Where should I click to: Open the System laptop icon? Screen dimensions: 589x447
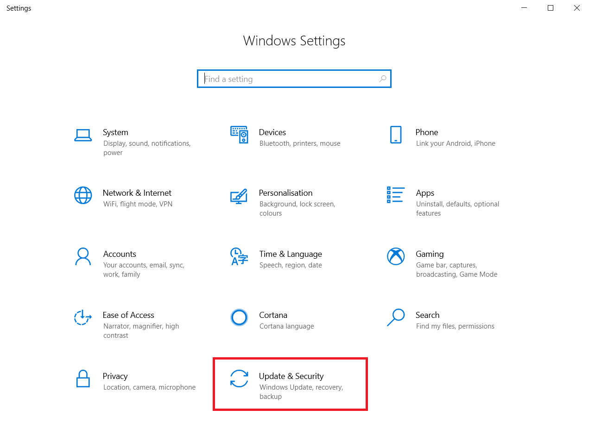[83, 135]
